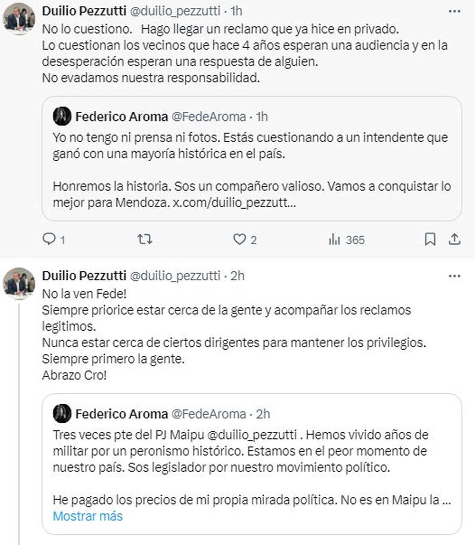
Task: Open Duilio Pezzutti's avatar on second tweet
Action: pyautogui.click(x=19, y=283)
